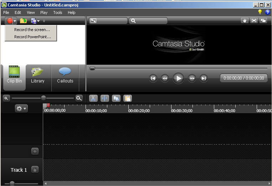Click the timeline zoom slider handle
Viewport: 272px width, 186px height.
tap(43, 98)
